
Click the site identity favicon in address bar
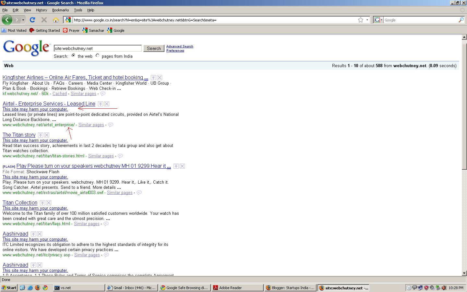coord(68,20)
